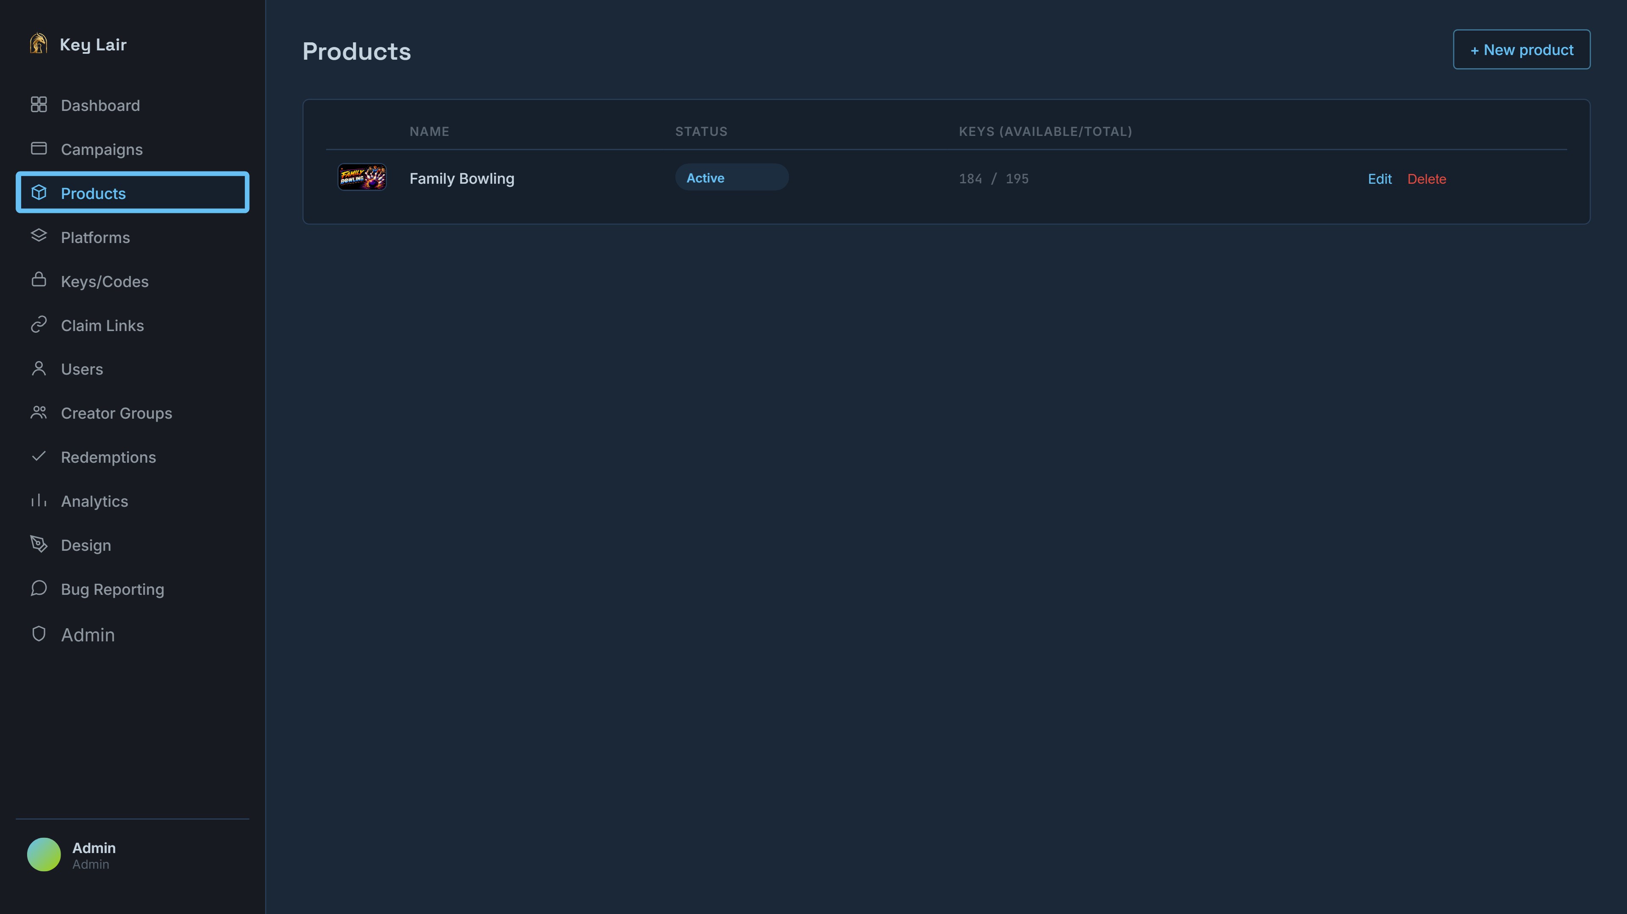Click the Products box icon
Screen dimensions: 1627x914
click(39, 193)
